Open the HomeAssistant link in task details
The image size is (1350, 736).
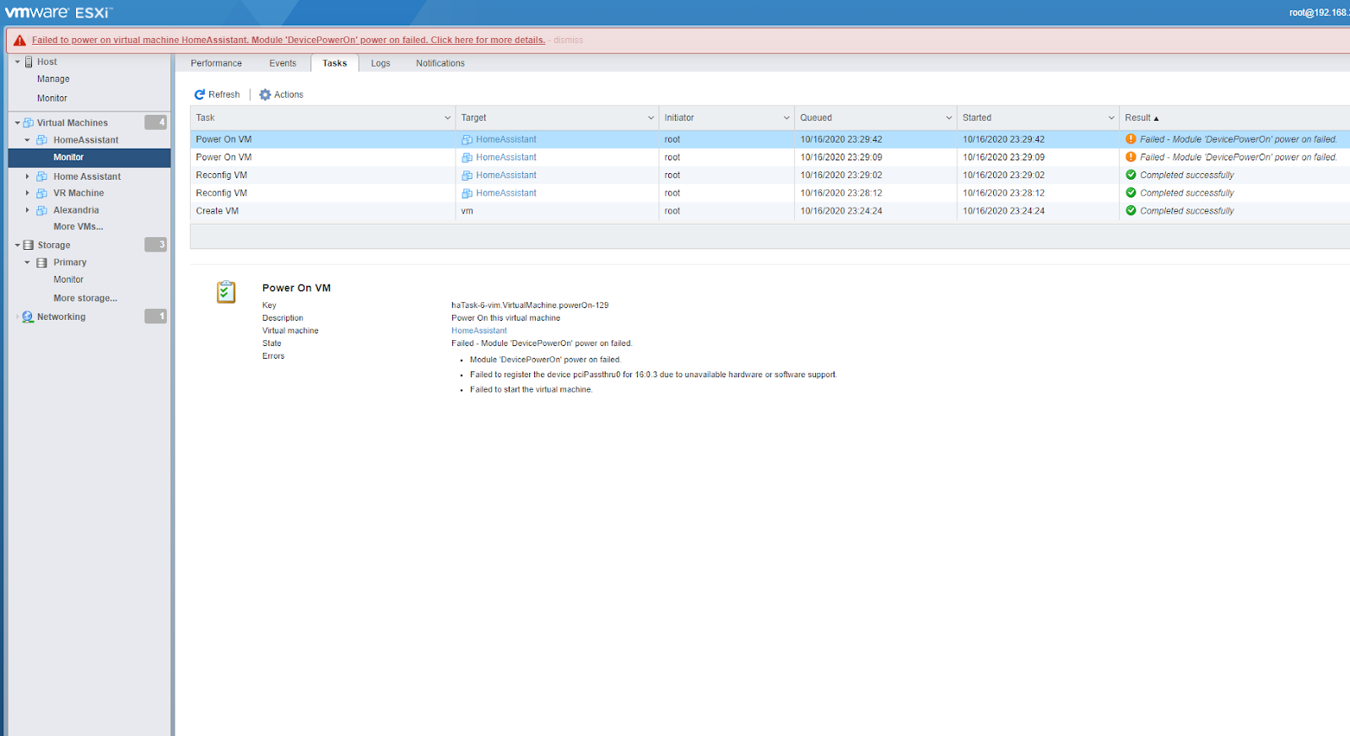(479, 331)
